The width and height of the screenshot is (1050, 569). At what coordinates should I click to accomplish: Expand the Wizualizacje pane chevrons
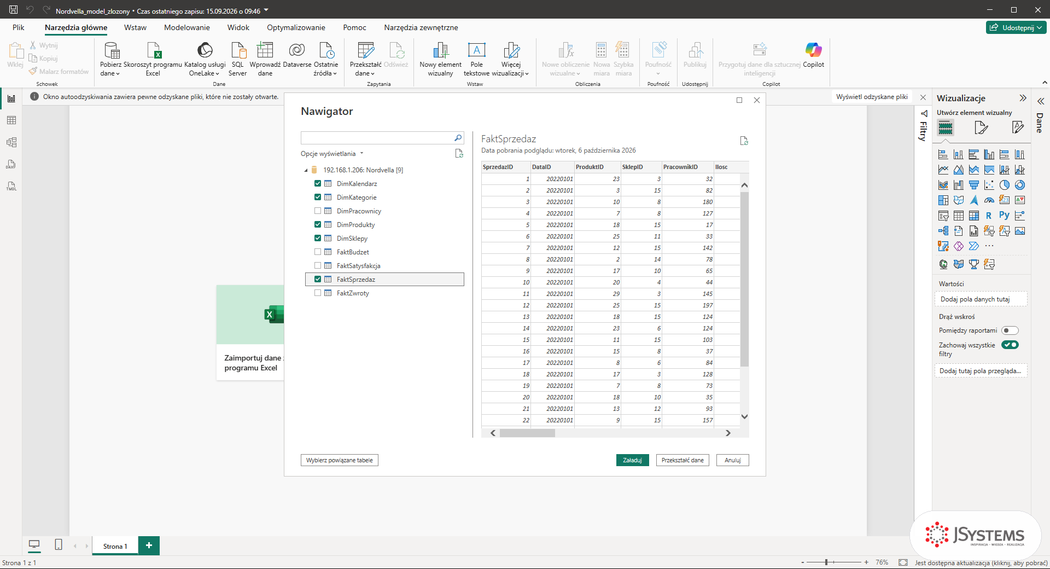(x=1023, y=98)
